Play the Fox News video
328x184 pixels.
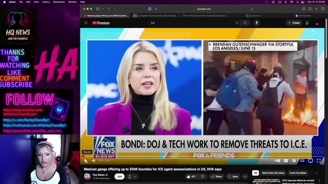tap(86, 161)
